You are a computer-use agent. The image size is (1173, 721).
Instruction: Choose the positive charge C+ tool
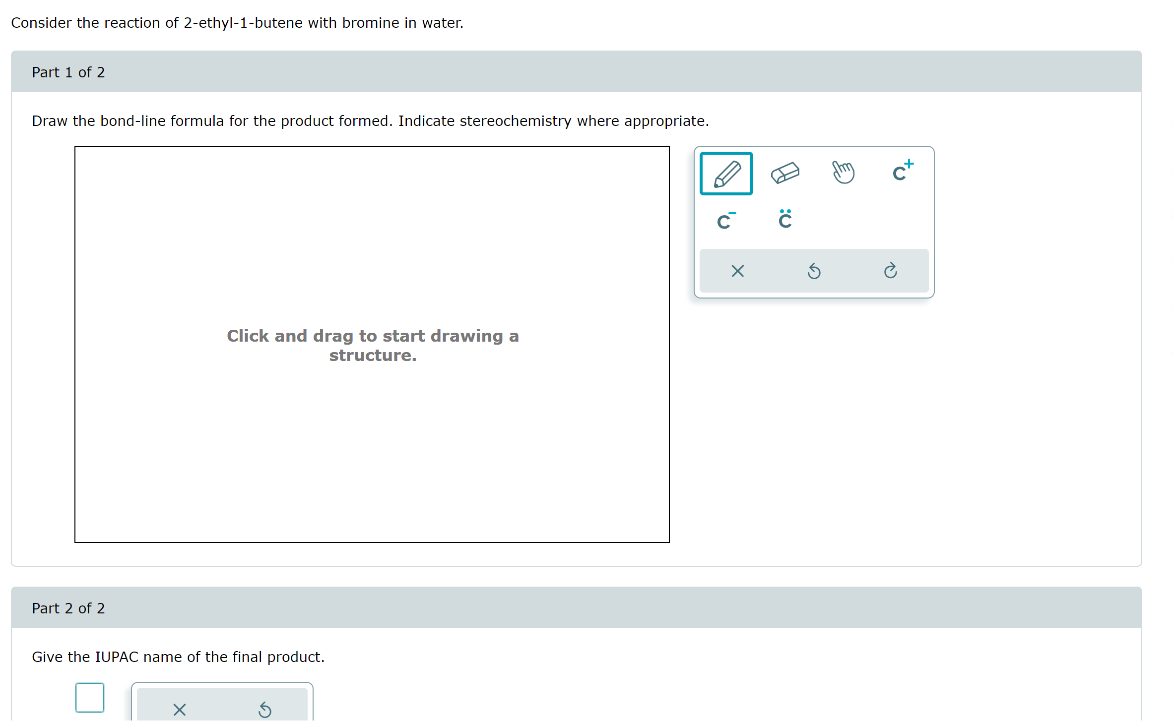point(902,172)
